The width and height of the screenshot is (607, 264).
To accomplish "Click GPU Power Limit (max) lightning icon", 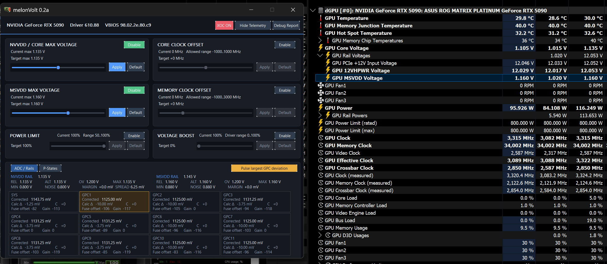I will click(x=321, y=130).
